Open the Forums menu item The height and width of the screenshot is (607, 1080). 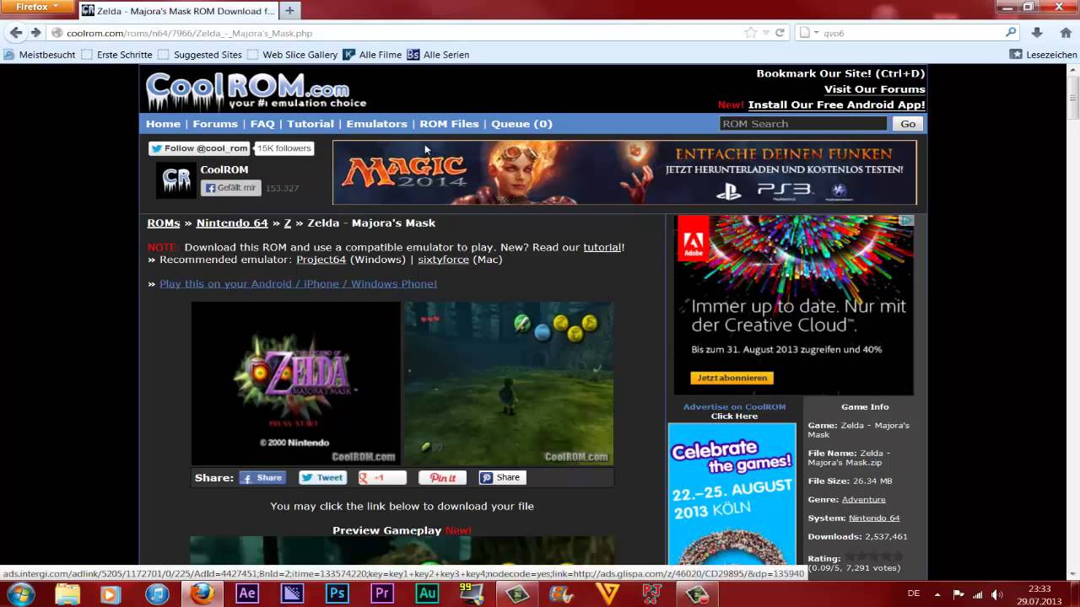coord(215,124)
